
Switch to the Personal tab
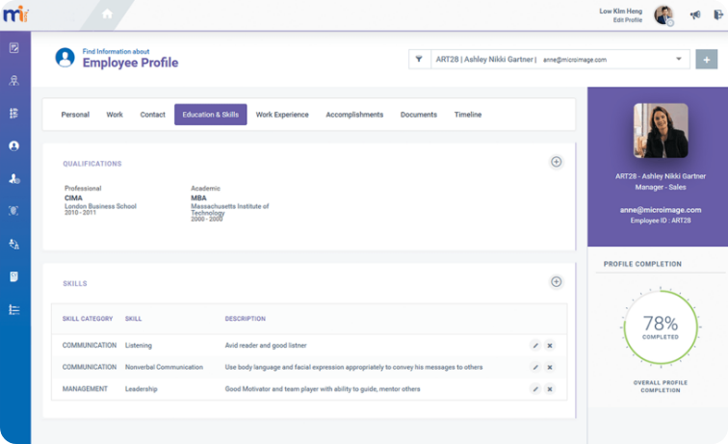point(75,115)
